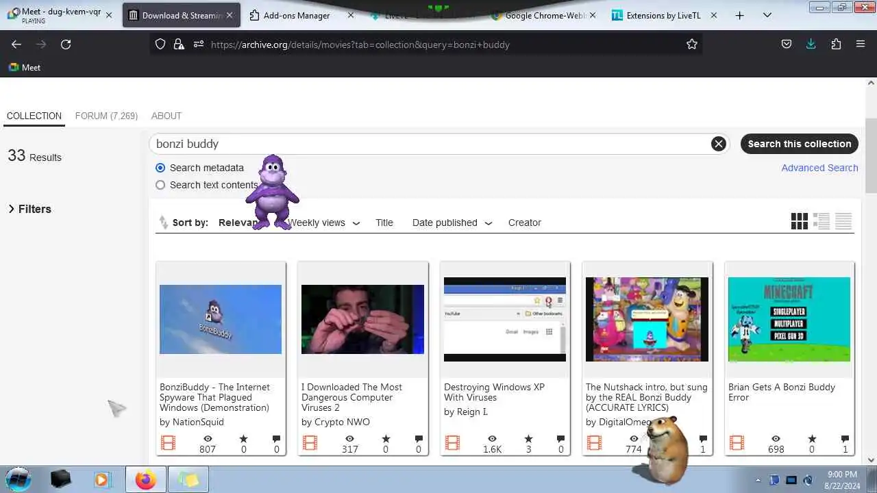
Task: Click the 33 Results count text
Action: (x=34, y=156)
